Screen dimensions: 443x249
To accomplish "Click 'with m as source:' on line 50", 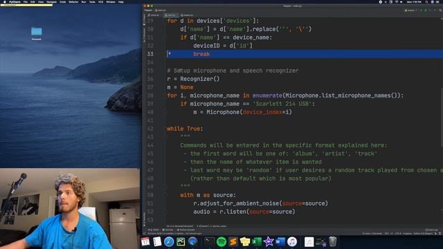I will coord(208,195).
